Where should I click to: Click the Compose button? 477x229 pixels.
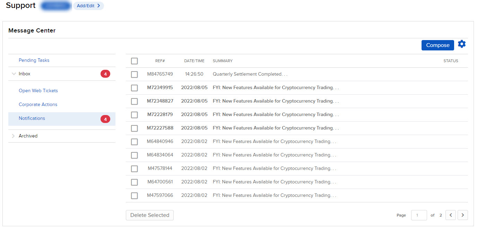point(437,45)
